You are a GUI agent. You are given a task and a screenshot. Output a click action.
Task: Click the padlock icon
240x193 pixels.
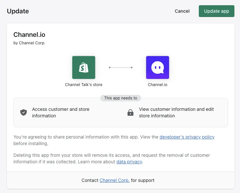click(x=130, y=113)
